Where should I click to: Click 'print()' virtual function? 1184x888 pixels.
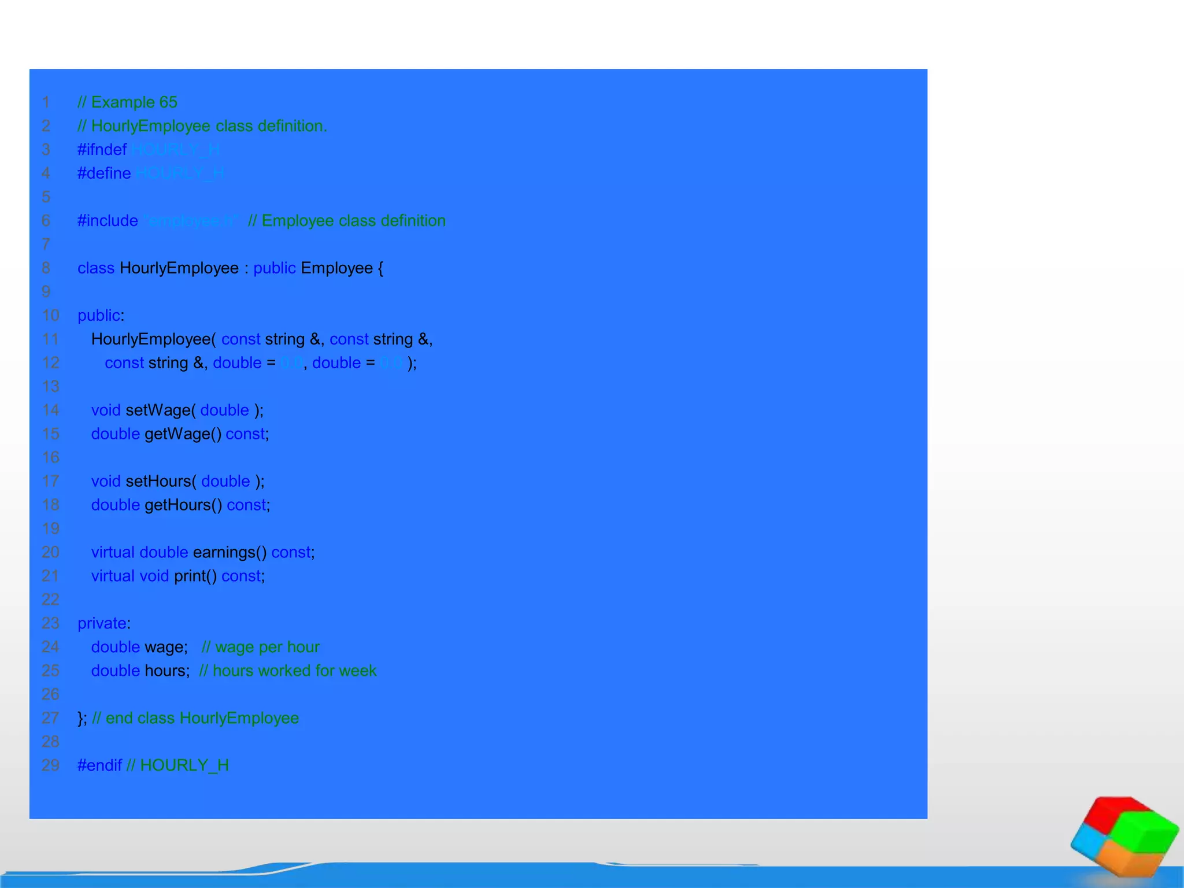coord(195,576)
